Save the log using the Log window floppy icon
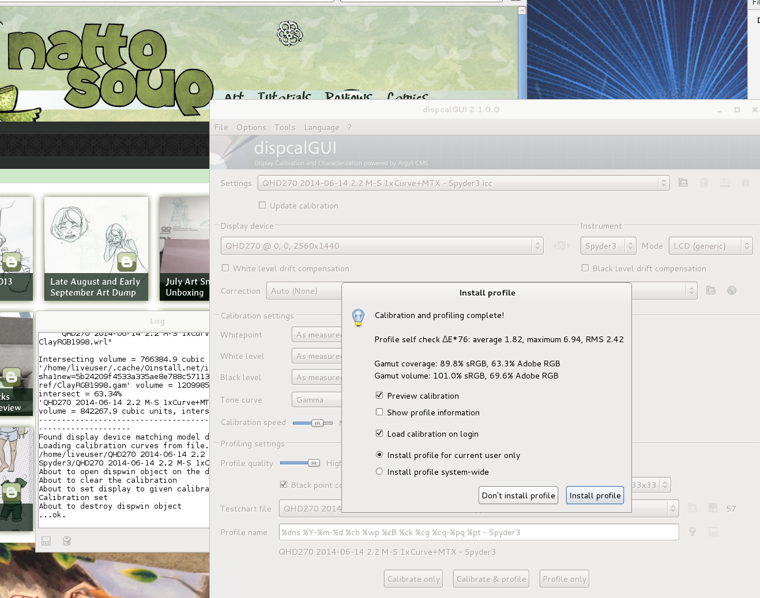The image size is (760, 598). click(x=46, y=540)
